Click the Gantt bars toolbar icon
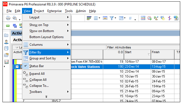 coord(89,18)
